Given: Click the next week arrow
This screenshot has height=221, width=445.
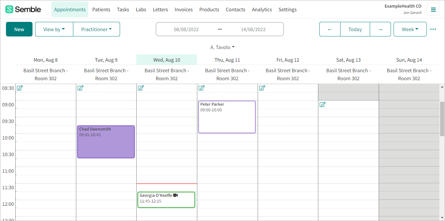Looking at the screenshot, I should (x=380, y=29).
